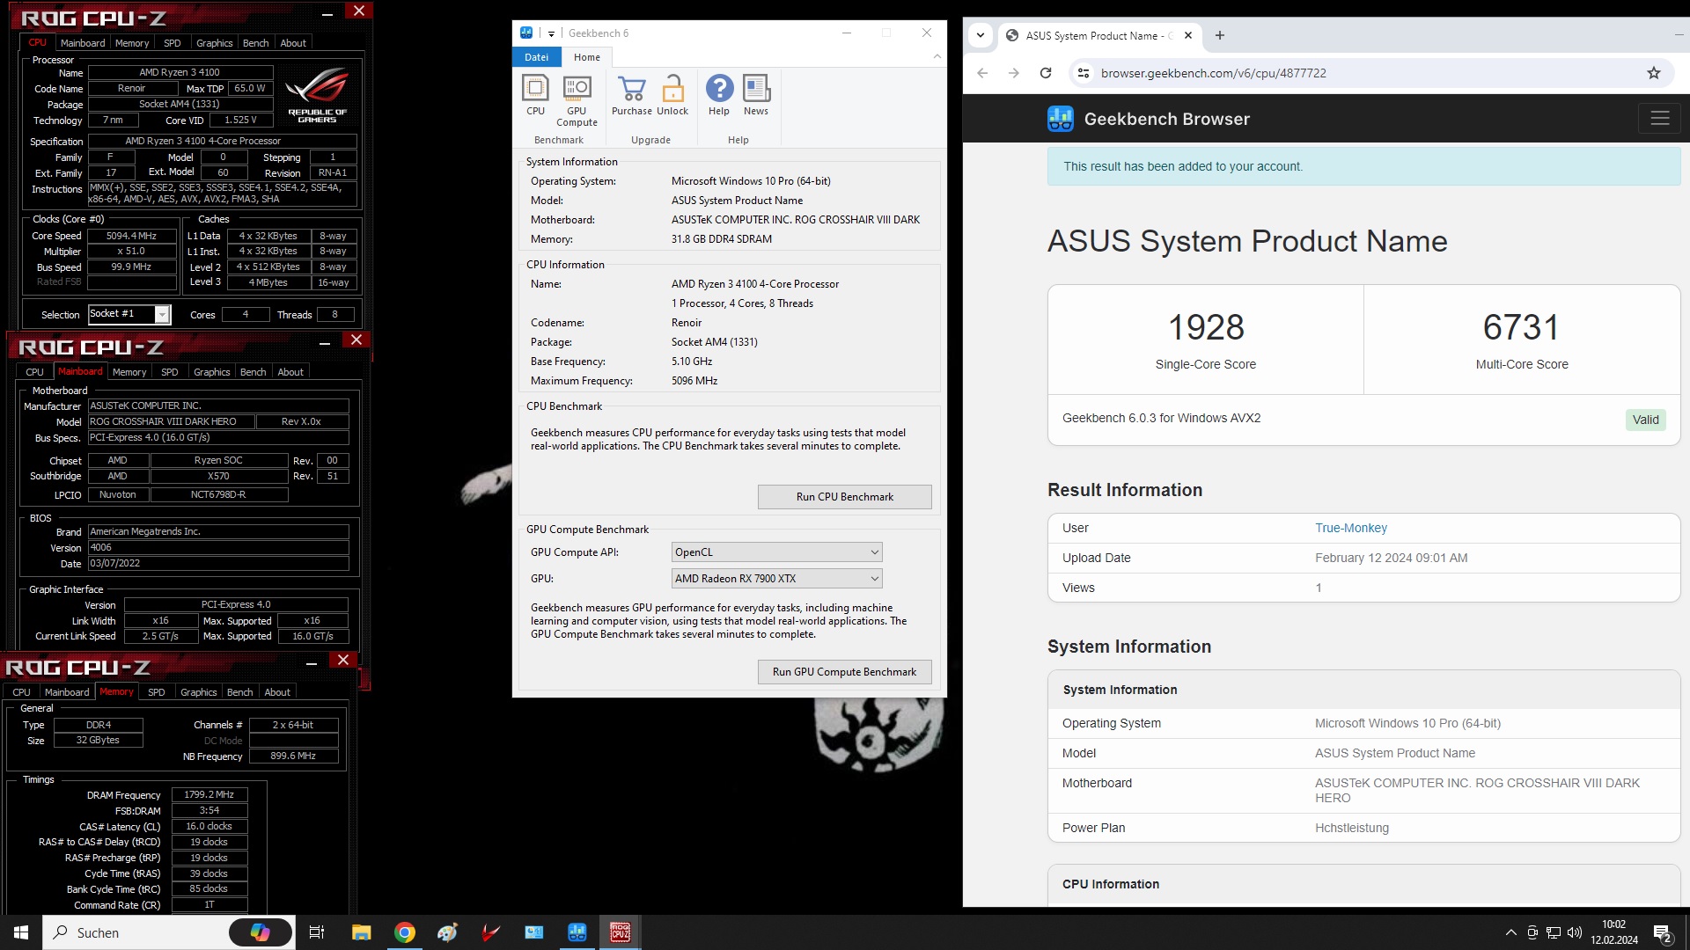Click the green Valid badge
The width and height of the screenshot is (1690, 950).
[1645, 420]
